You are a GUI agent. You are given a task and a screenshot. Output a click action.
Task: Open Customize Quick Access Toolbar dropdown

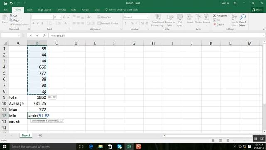(25, 3)
